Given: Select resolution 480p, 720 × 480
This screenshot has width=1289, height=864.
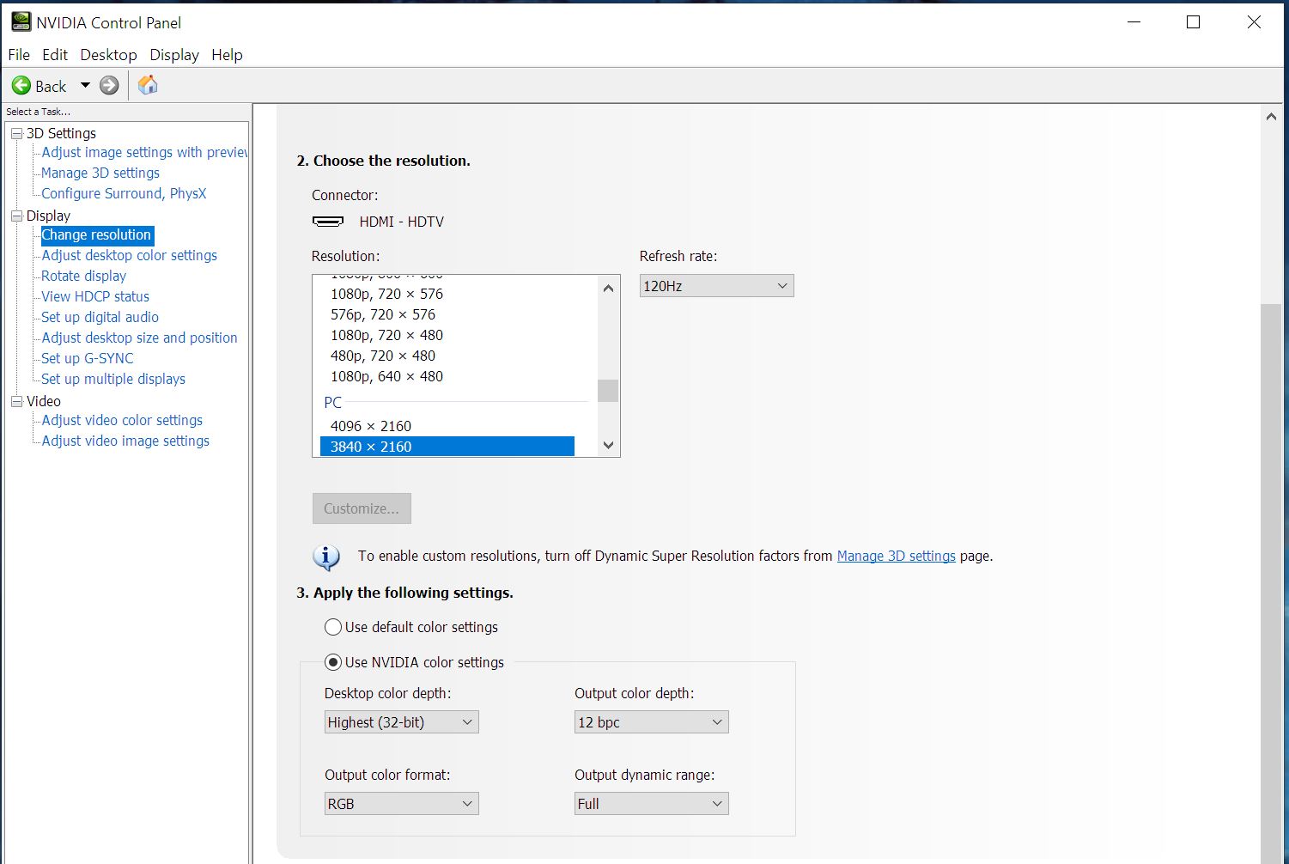Looking at the screenshot, I should click(x=447, y=356).
